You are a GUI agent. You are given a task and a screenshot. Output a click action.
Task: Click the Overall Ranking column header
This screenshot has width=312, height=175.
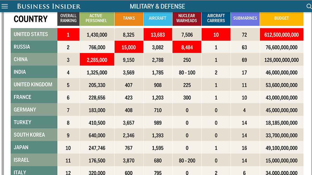pyautogui.click(x=68, y=18)
